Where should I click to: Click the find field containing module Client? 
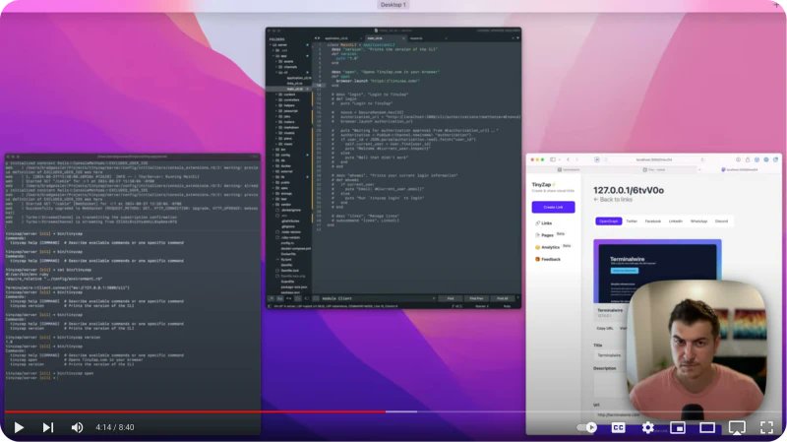pos(376,298)
